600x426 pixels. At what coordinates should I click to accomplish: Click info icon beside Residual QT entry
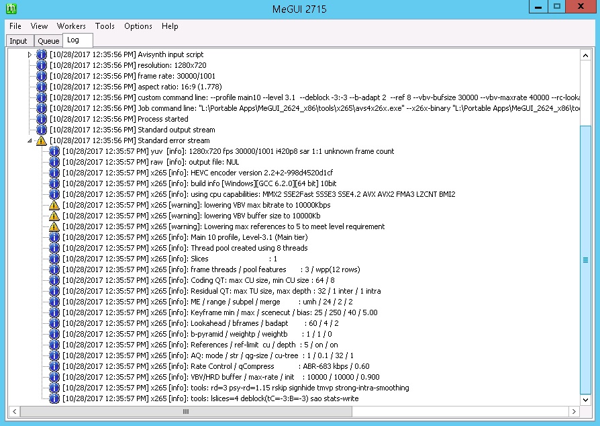point(54,291)
